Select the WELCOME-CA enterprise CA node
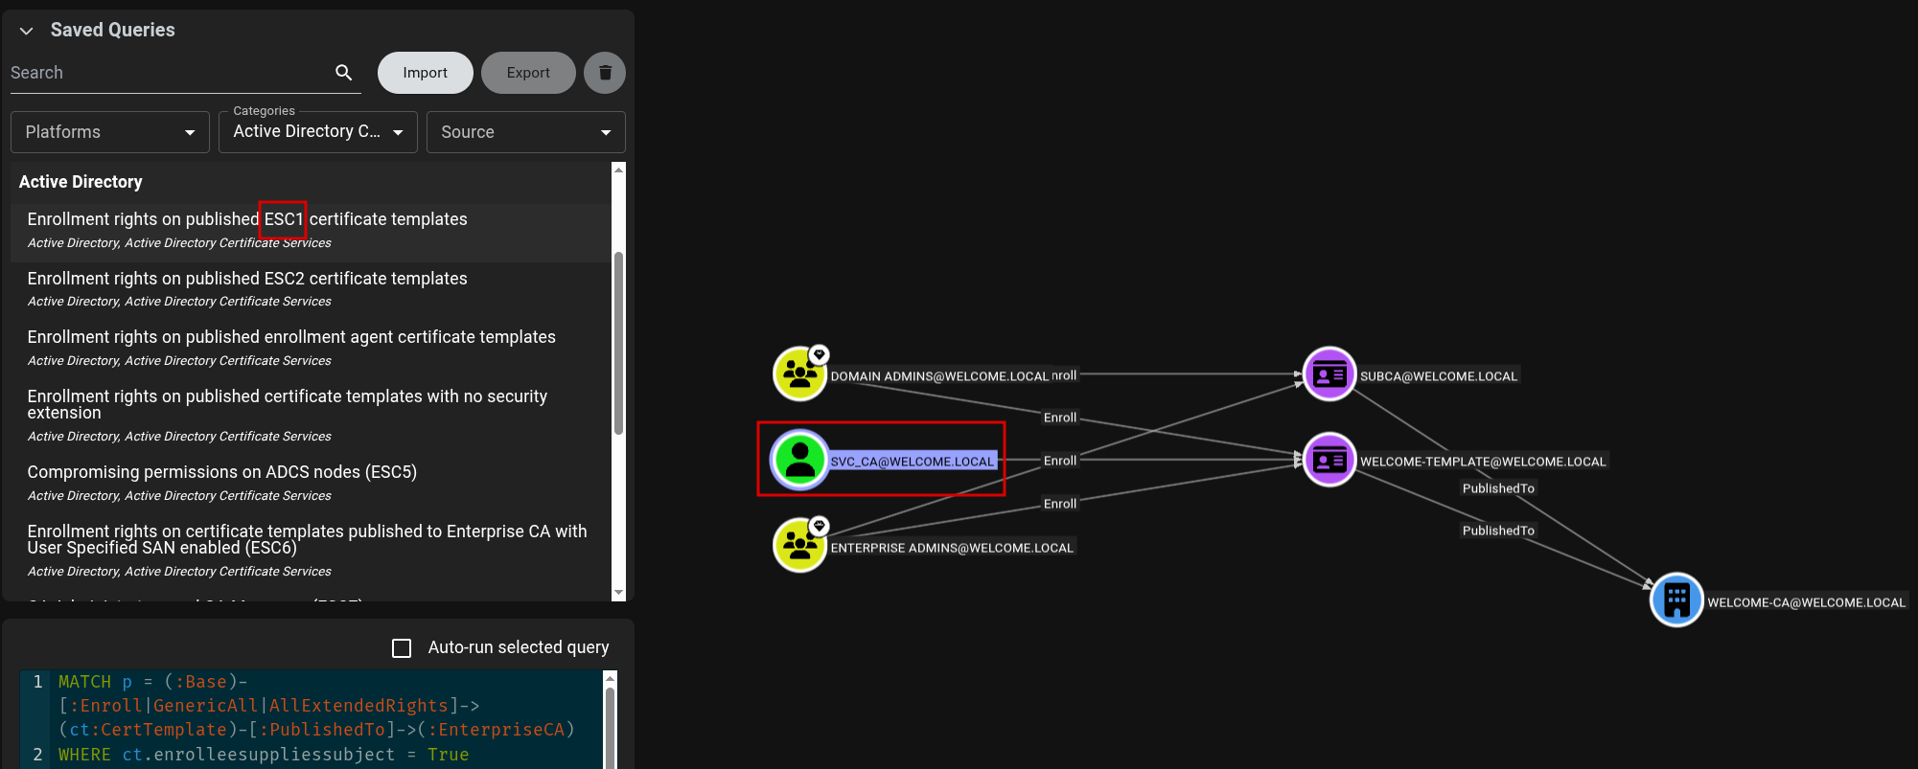 point(1676,599)
